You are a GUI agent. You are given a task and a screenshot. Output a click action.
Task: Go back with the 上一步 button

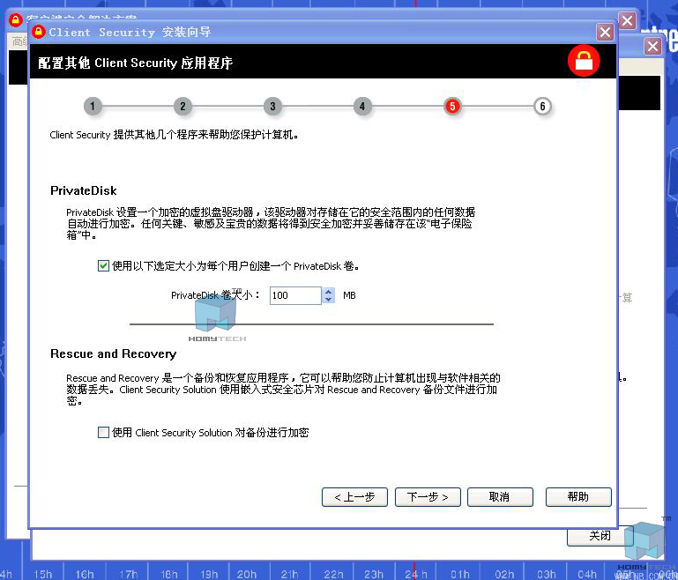(x=354, y=497)
